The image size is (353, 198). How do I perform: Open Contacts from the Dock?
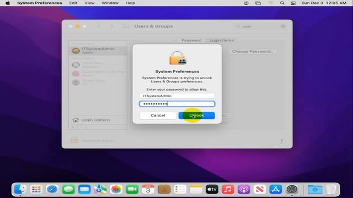tap(164, 189)
